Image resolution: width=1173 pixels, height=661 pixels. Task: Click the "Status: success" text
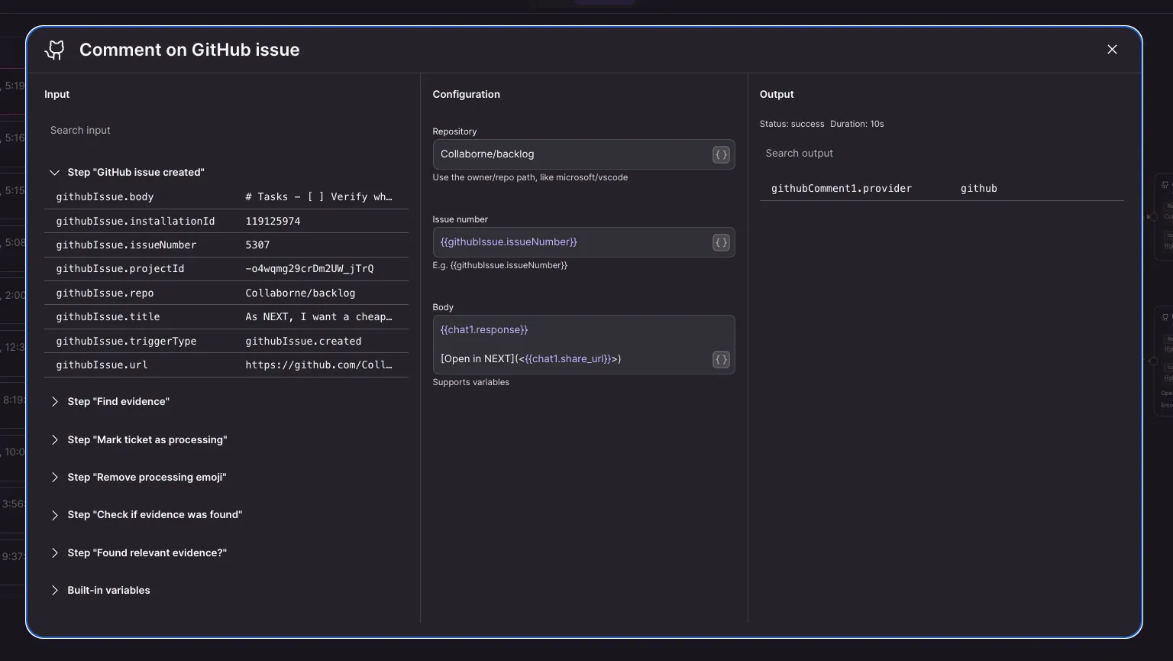point(792,124)
